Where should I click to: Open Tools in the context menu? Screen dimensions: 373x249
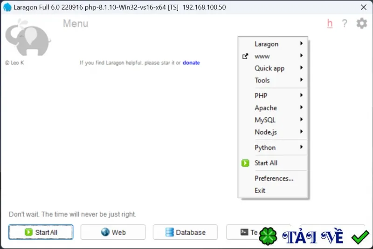point(273,80)
